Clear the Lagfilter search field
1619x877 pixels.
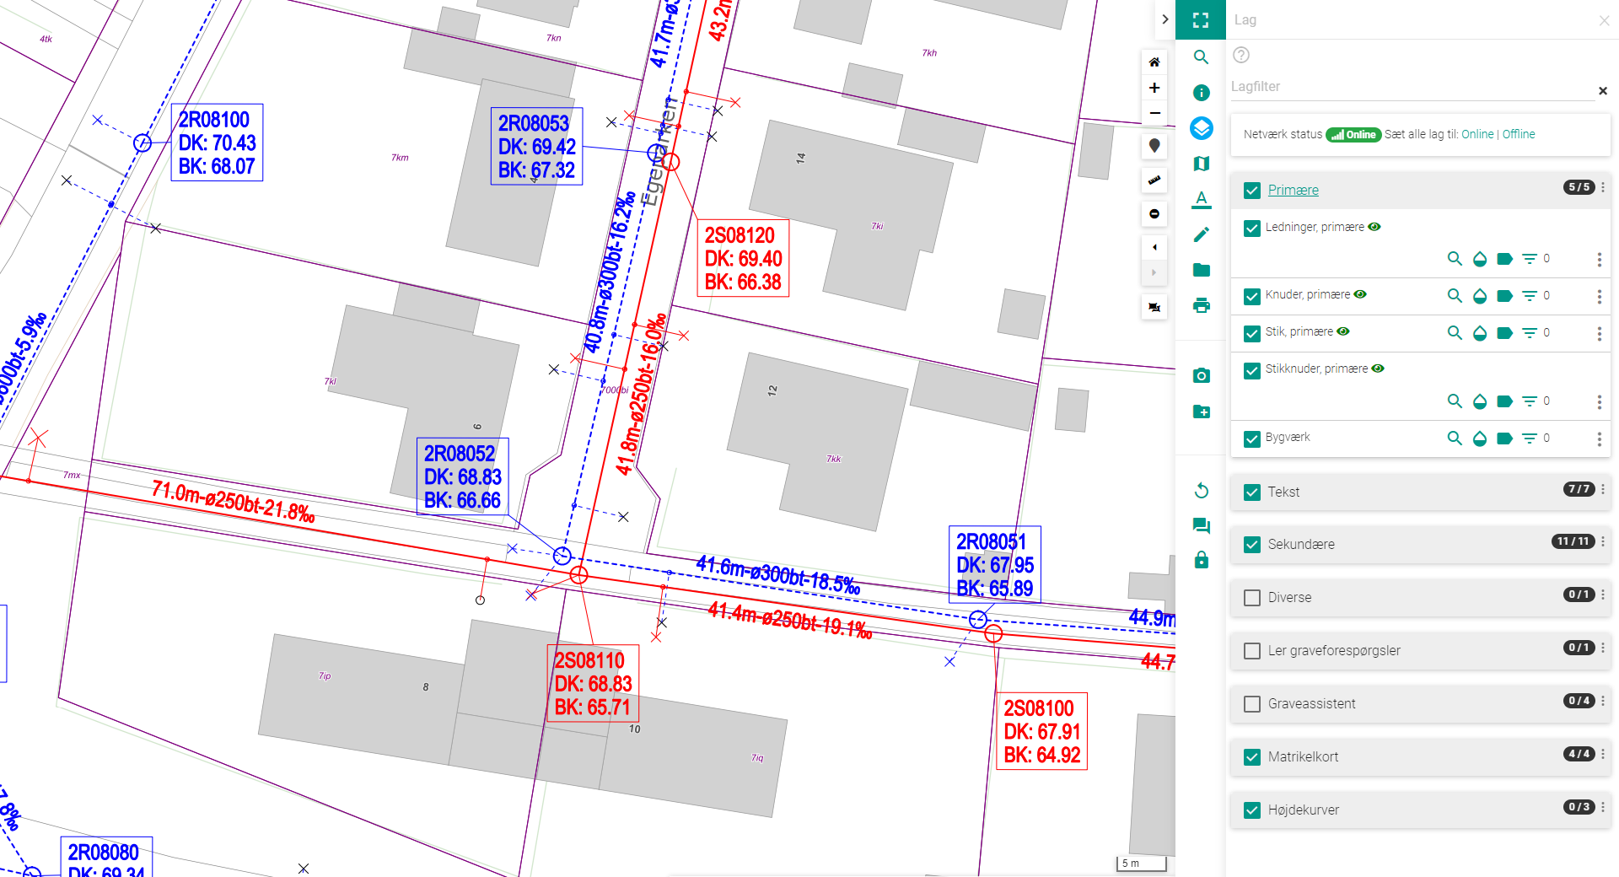click(1604, 90)
